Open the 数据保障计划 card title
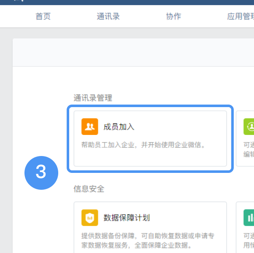Screen dimensions: 254x253 click(127, 218)
